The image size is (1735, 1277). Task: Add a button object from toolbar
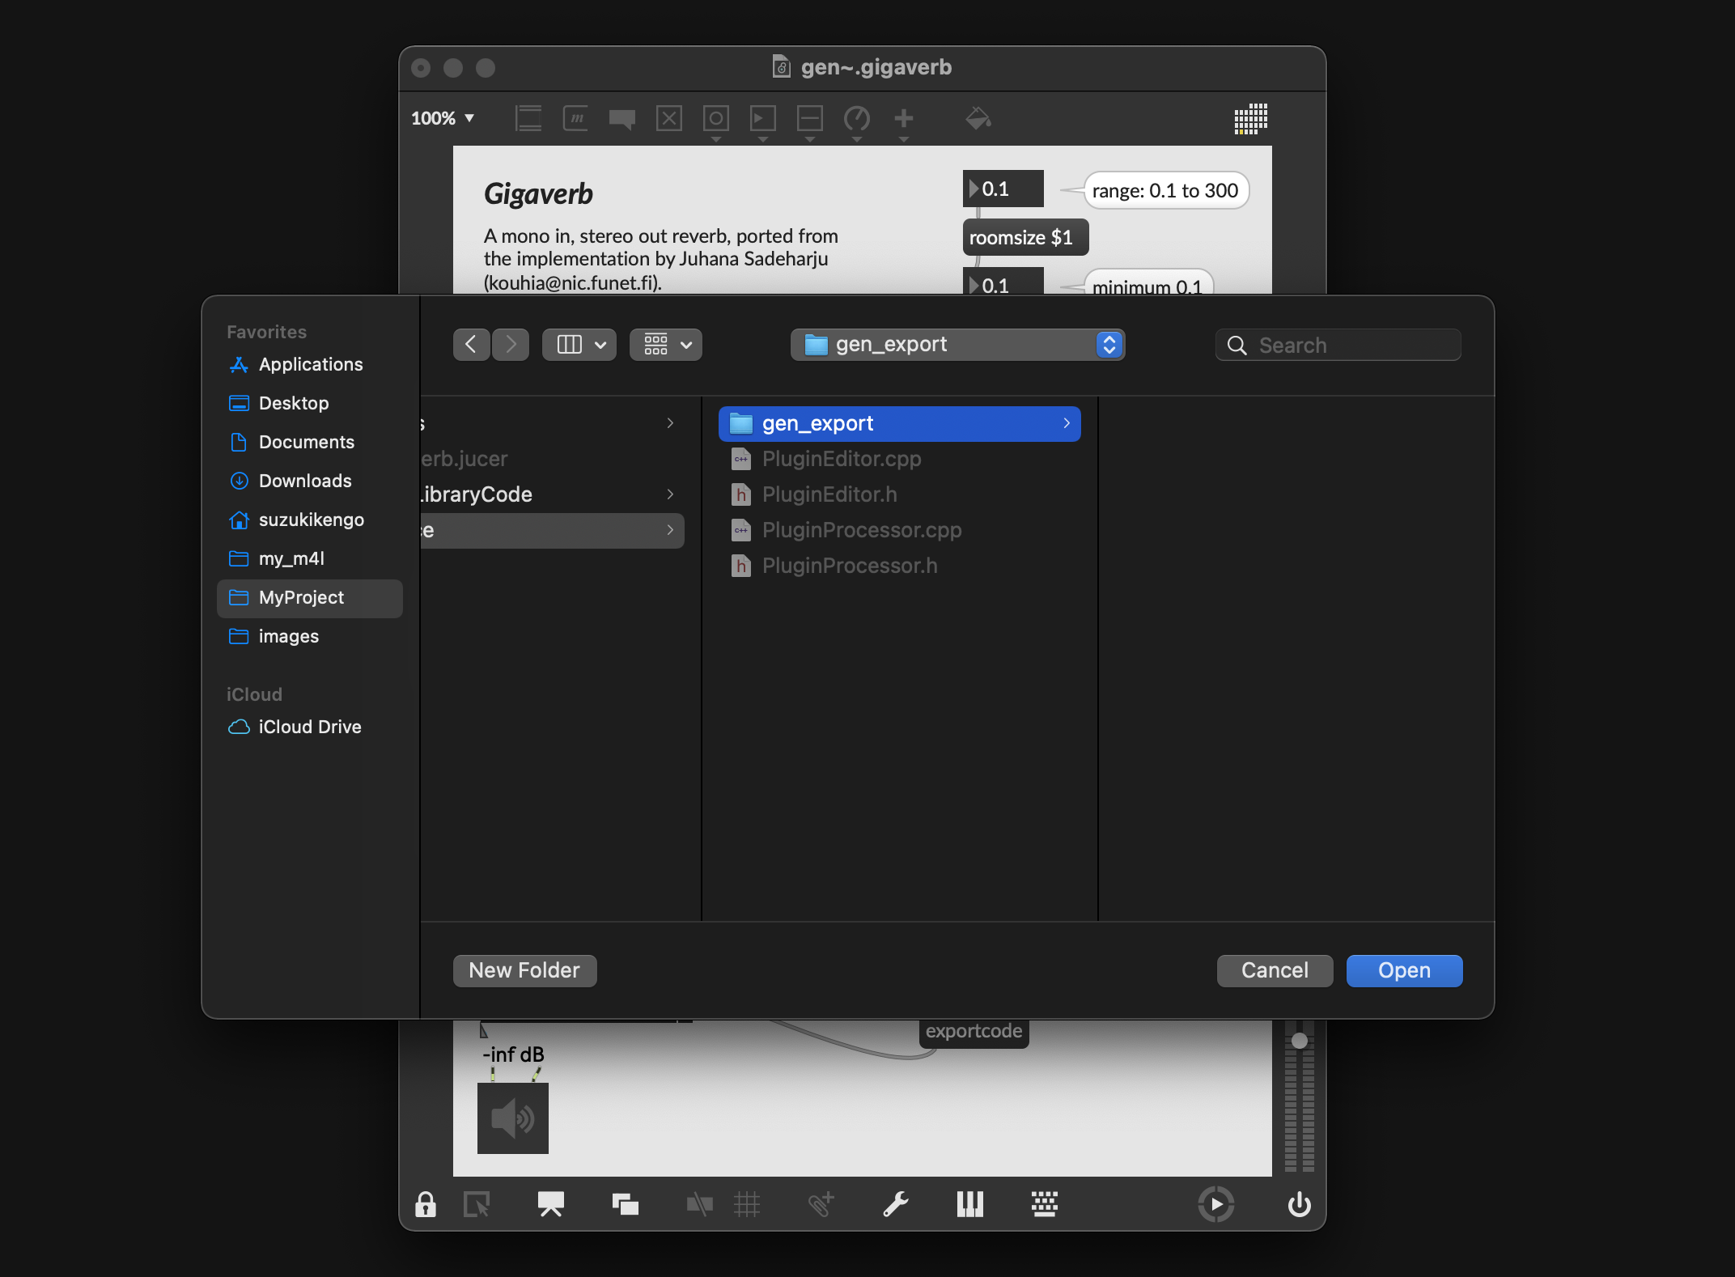click(716, 118)
